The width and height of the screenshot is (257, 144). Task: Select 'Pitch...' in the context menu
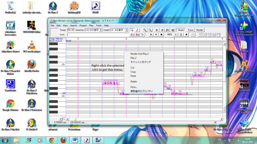[134, 87]
